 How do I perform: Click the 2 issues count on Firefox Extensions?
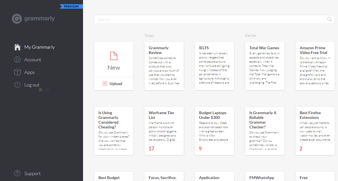tap(301, 149)
